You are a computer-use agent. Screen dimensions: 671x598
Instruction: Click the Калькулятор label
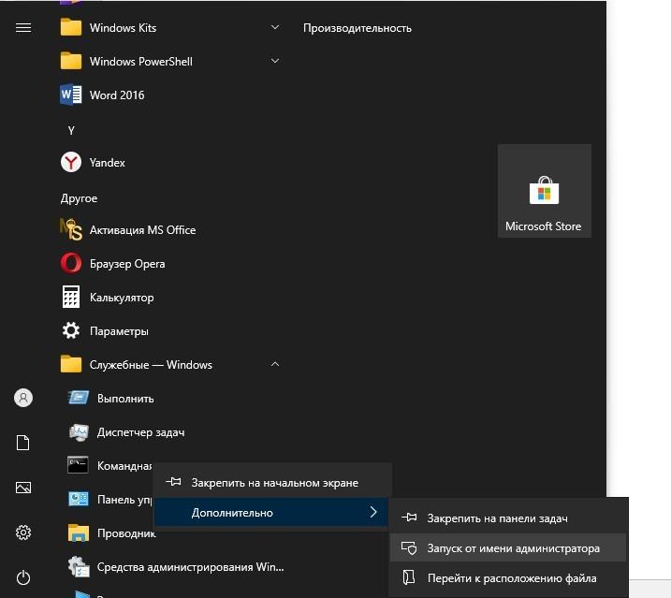(x=122, y=298)
